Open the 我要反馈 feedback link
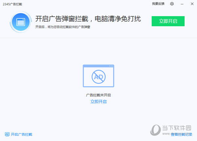The height and width of the screenshot is (141, 197). click(x=158, y=4)
